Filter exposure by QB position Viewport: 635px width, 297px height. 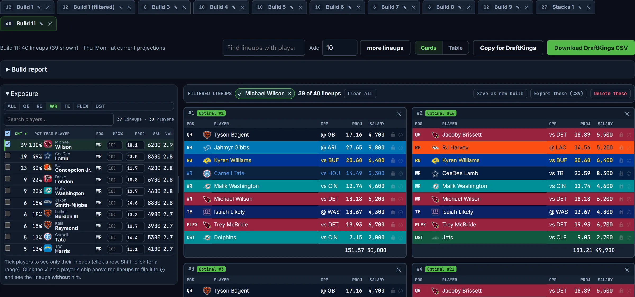[x=26, y=106]
